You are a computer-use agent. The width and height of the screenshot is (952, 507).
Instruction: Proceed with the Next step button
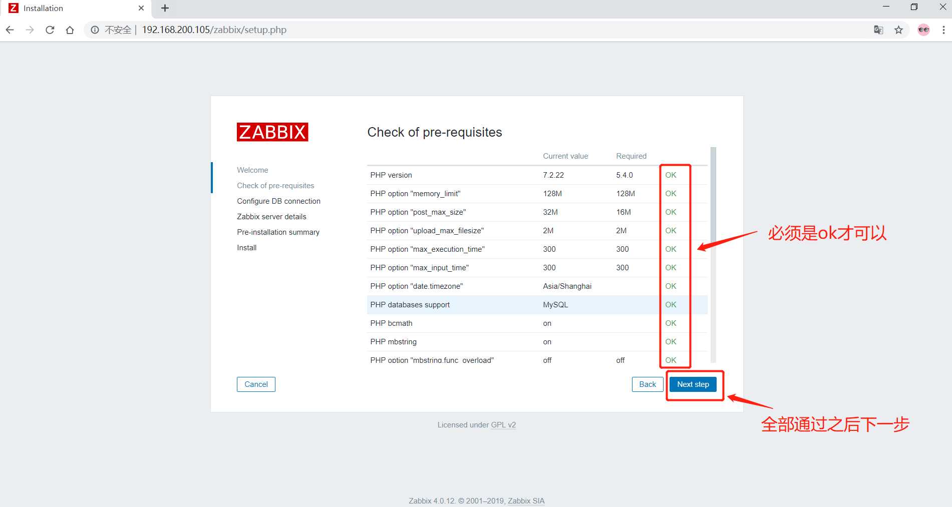tap(693, 384)
